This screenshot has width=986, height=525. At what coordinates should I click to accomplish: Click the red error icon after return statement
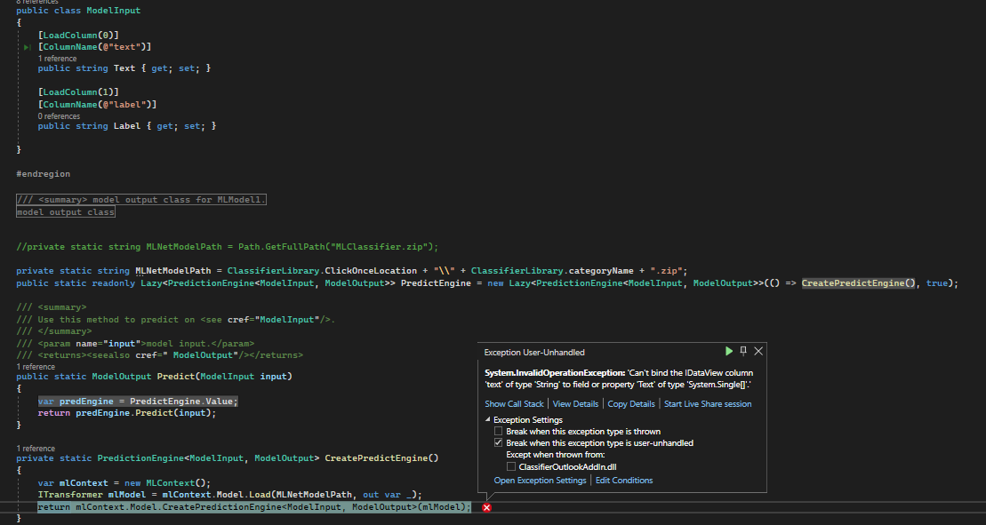485,507
